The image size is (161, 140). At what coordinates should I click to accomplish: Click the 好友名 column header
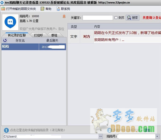coord(20,40)
